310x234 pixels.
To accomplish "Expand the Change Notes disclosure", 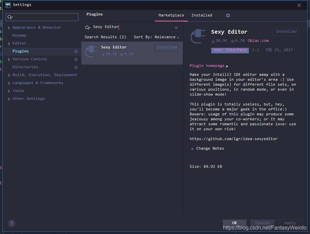I will pos(192,149).
